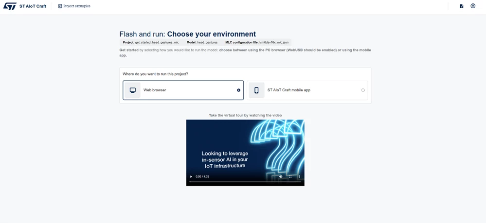Image resolution: width=486 pixels, height=223 pixels.
Task: Open Project examples menu item
Action: coord(74,6)
